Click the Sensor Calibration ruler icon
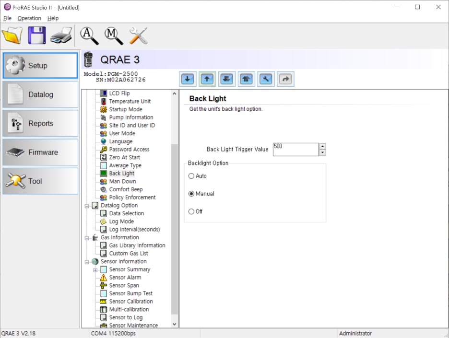Screen dimensions: 449x338 pos(103,302)
